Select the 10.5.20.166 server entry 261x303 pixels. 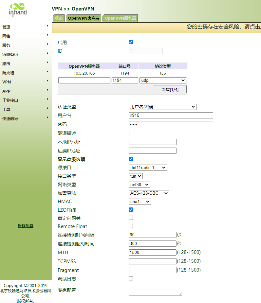[84, 73]
